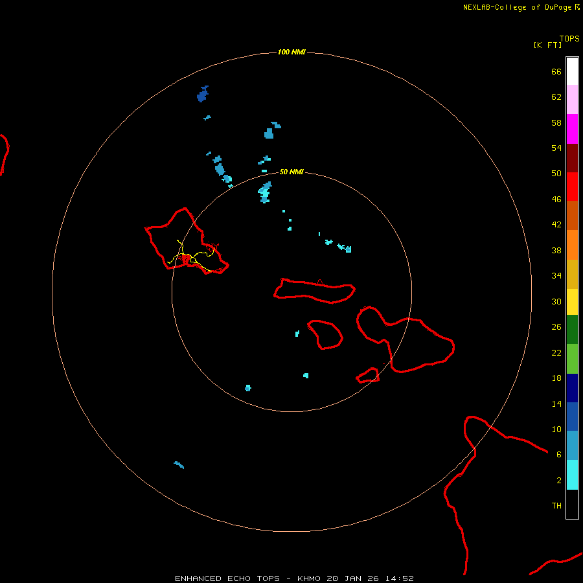Image resolution: width=583 pixels, height=583 pixels.
Task: Click the light green legend swatch
Action: (x=572, y=359)
